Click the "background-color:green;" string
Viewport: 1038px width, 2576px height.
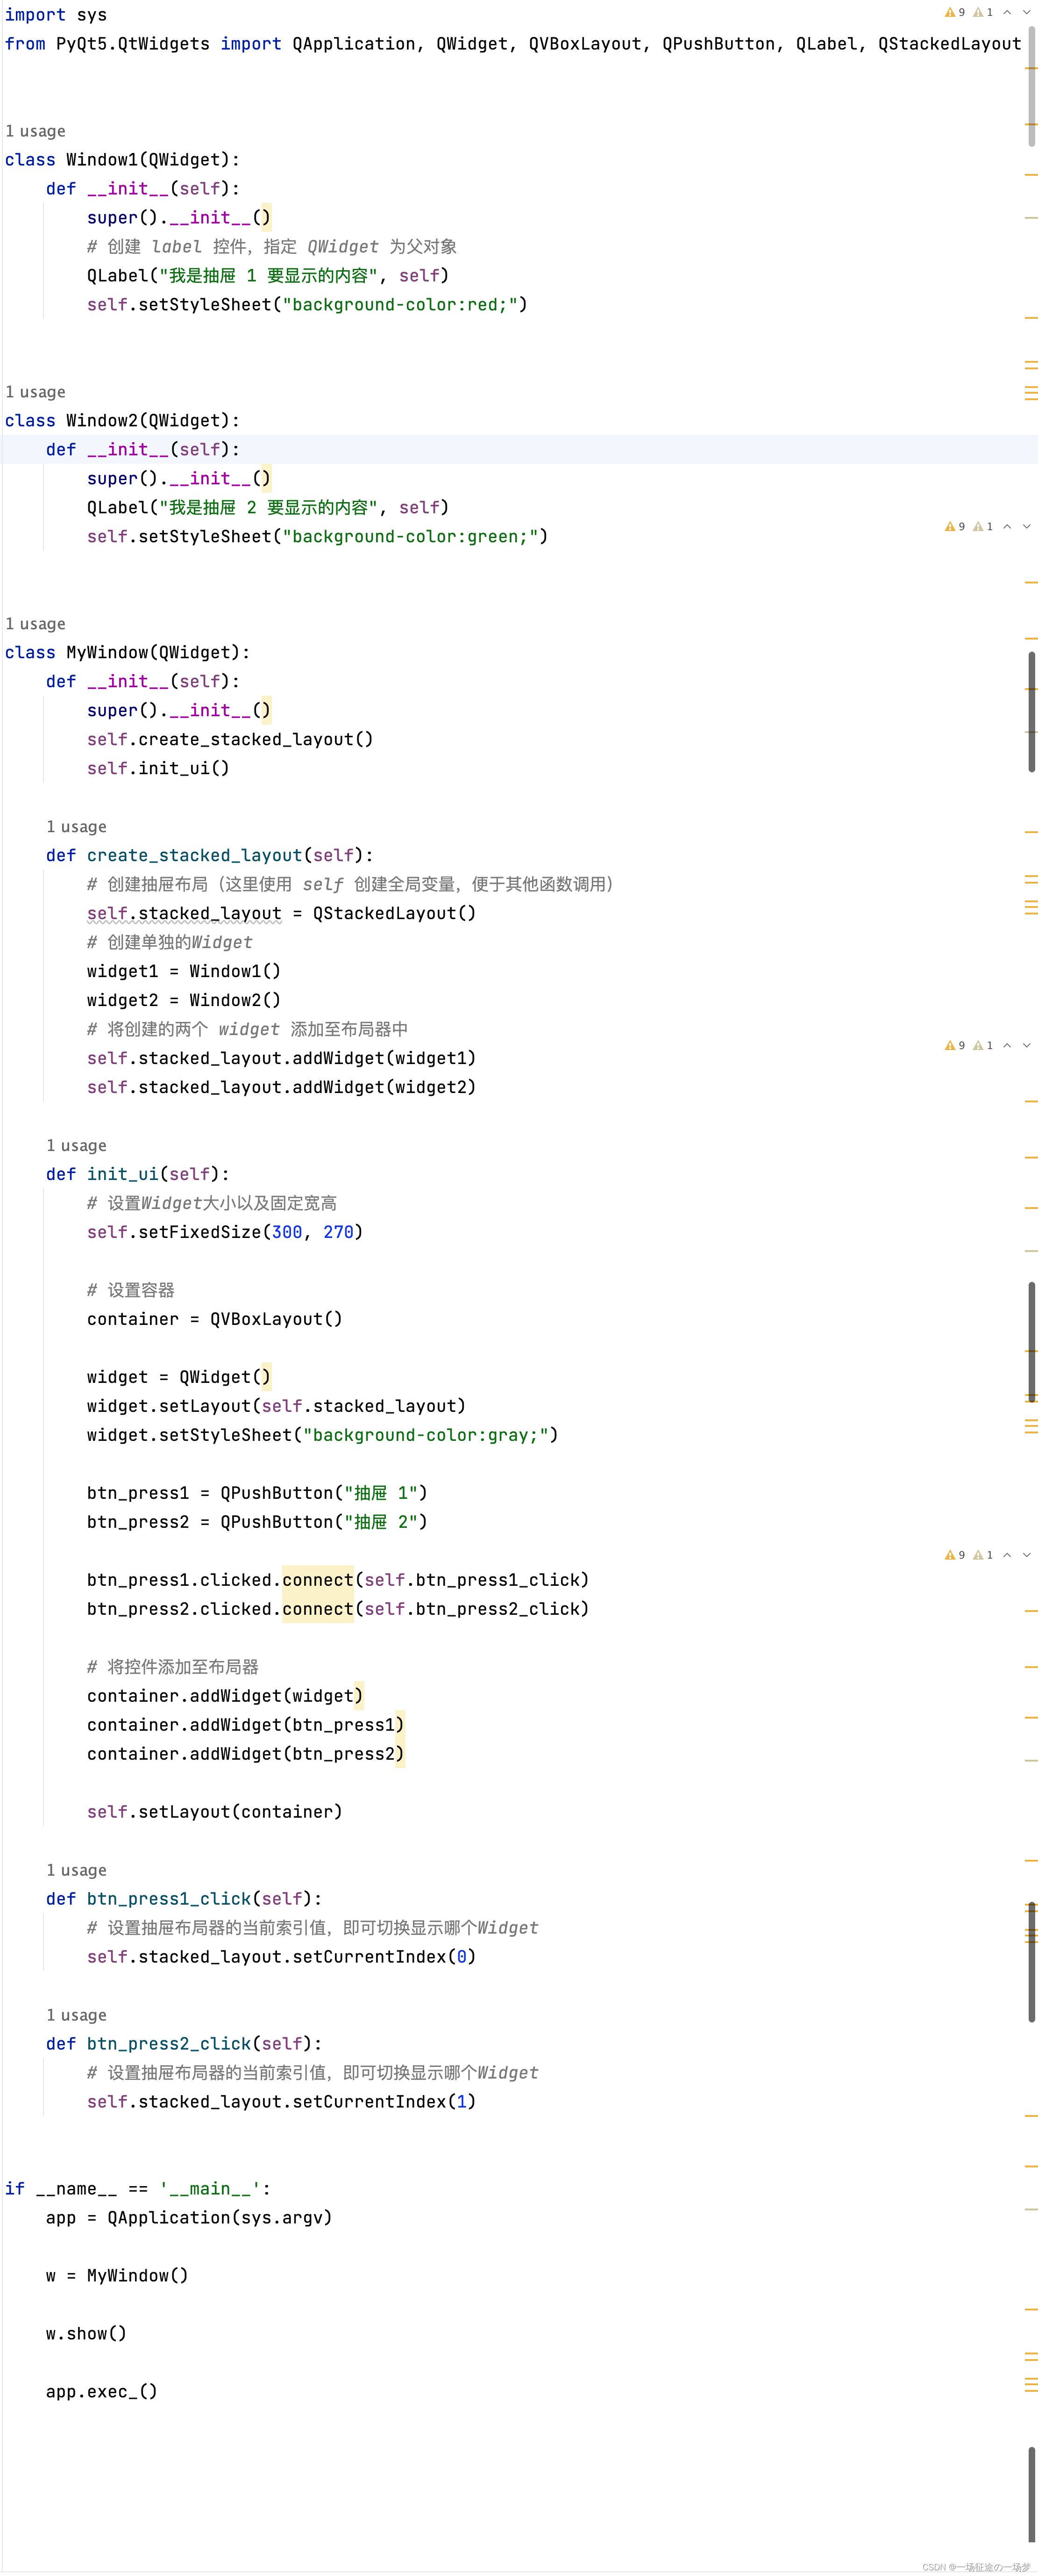click(410, 537)
